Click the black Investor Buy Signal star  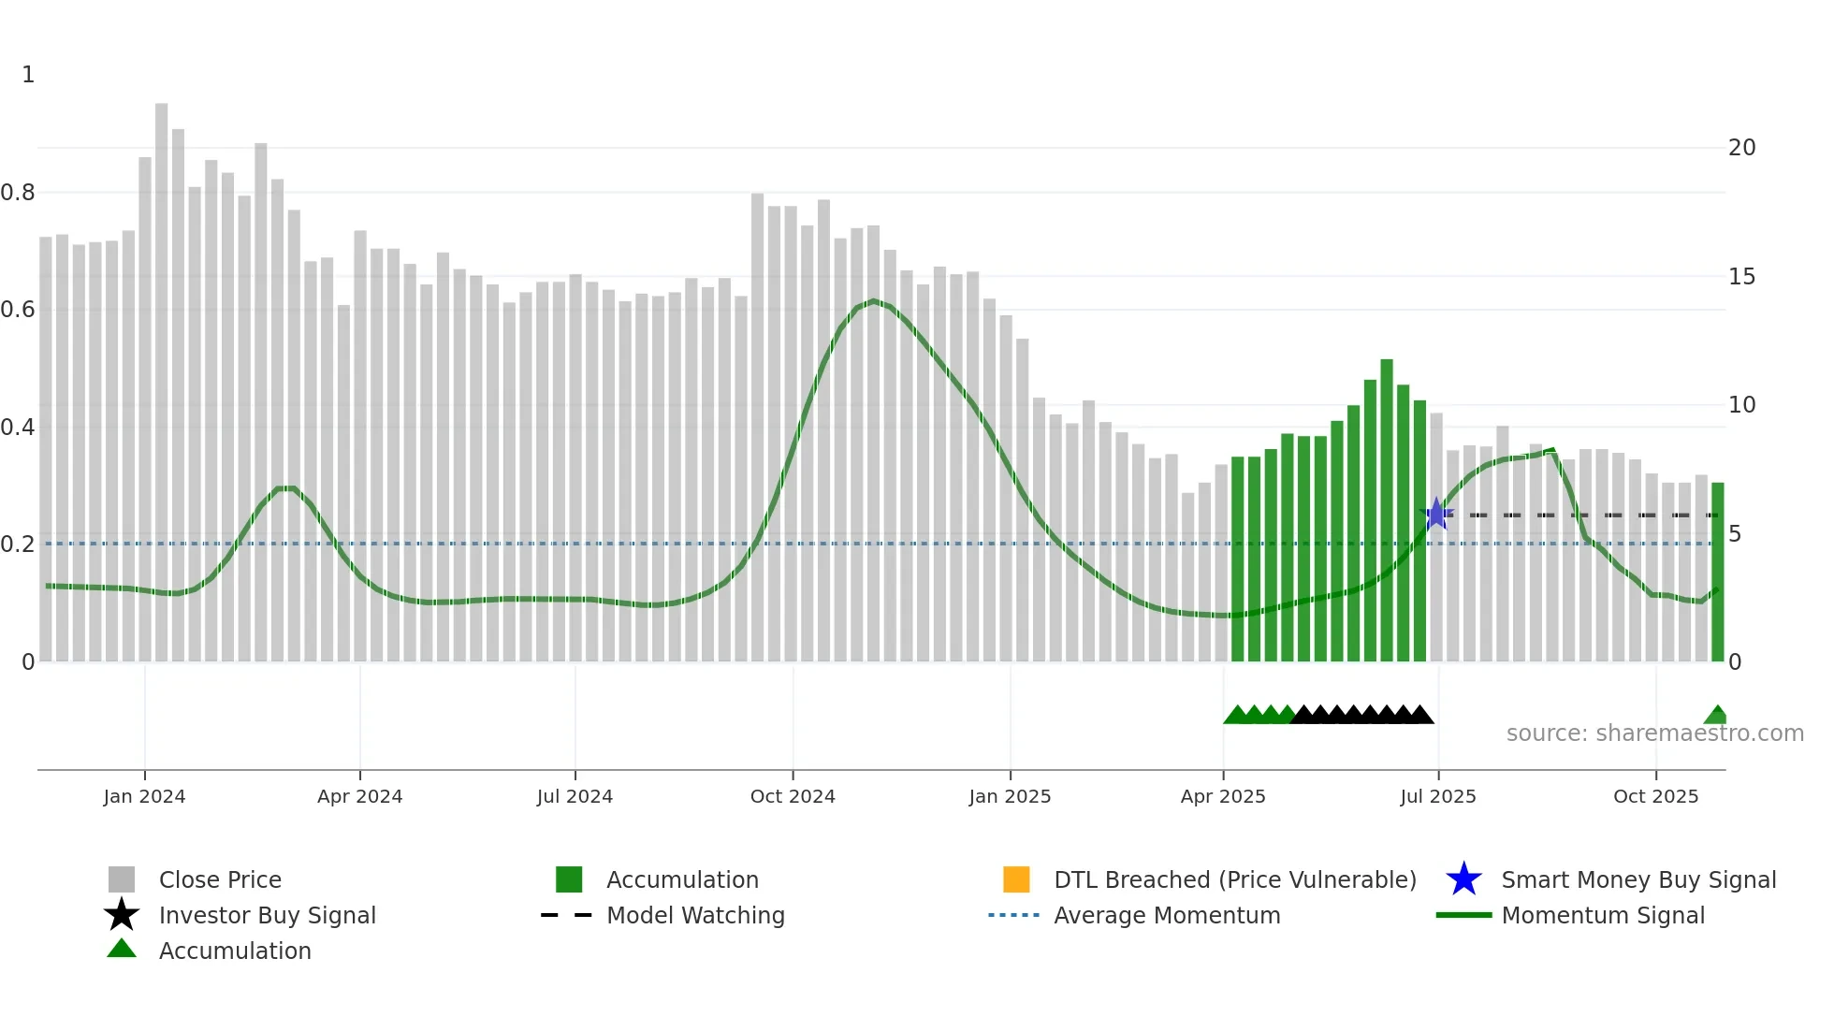pyautogui.click(x=122, y=915)
